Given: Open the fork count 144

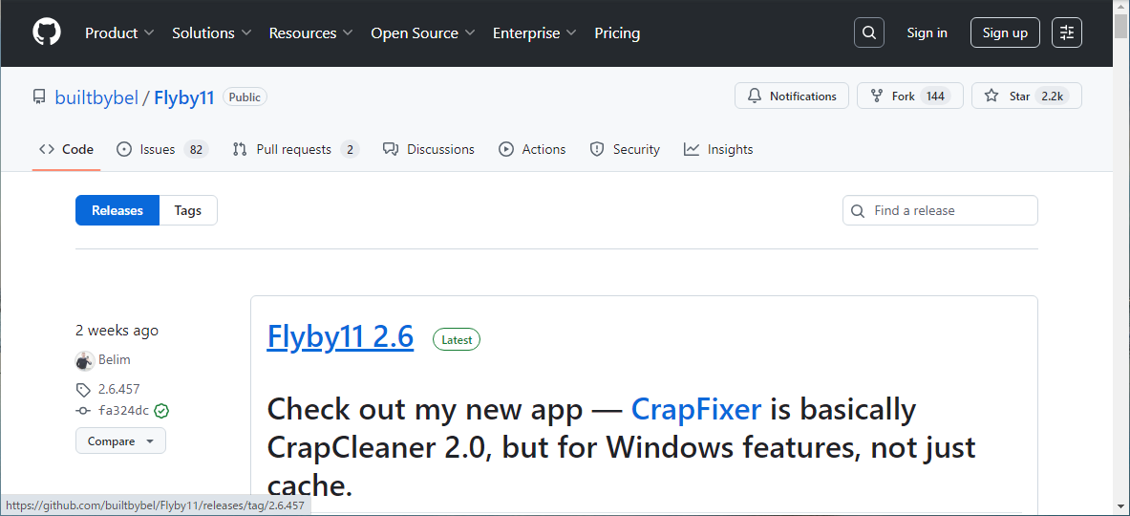Looking at the screenshot, I should point(935,96).
